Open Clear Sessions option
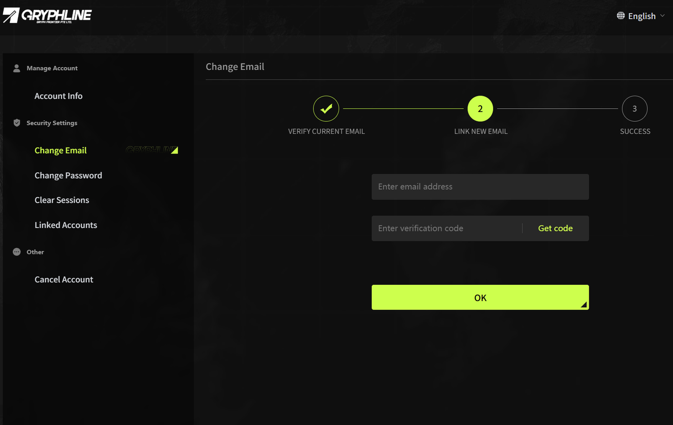Image resolution: width=673 pixels, height=425 pixels. 62,200
